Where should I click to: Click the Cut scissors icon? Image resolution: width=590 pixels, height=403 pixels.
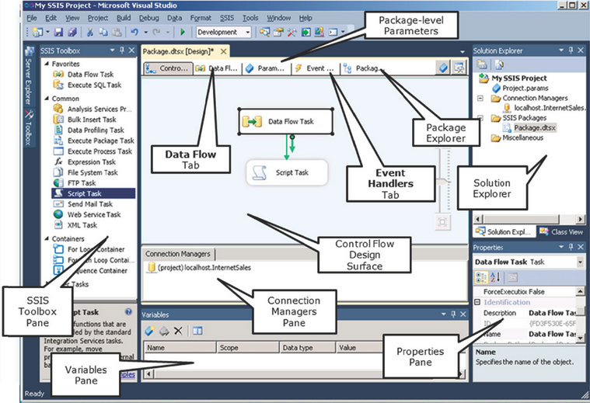coord(89,33)
